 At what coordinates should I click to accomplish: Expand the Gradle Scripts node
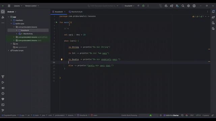(x=8, y=50)
